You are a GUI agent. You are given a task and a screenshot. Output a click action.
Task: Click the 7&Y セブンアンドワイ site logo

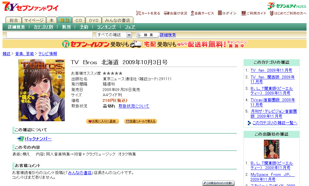(31, 7)
